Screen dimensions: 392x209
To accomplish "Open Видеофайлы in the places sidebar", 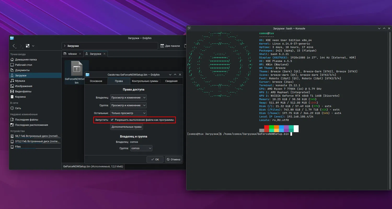I will coord(35,91).
